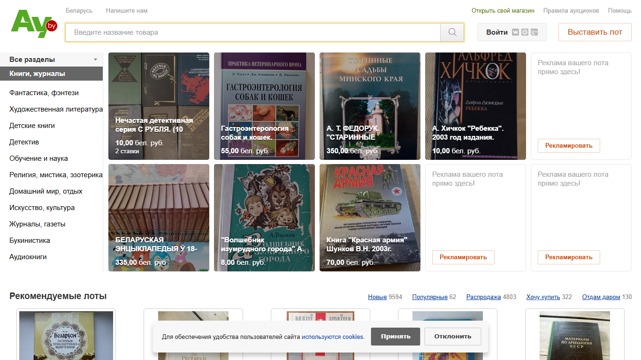The width and height of the screenshot is (641, 360).
Task: Switch to the Отдам даром tab
Action: click(x=601, y=297)
